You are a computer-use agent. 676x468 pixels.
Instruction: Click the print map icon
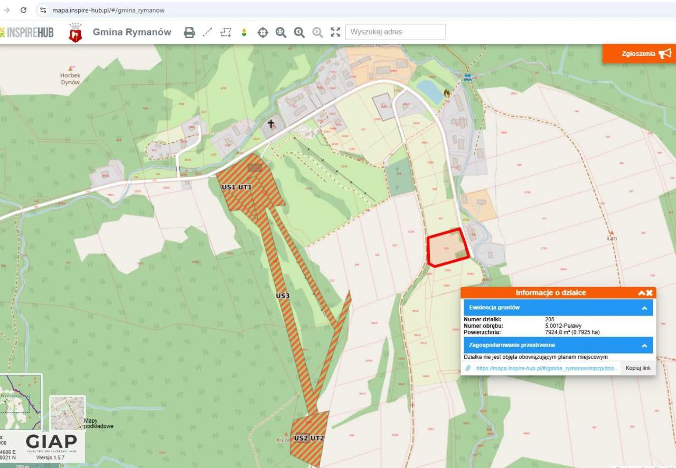[189, 32]
